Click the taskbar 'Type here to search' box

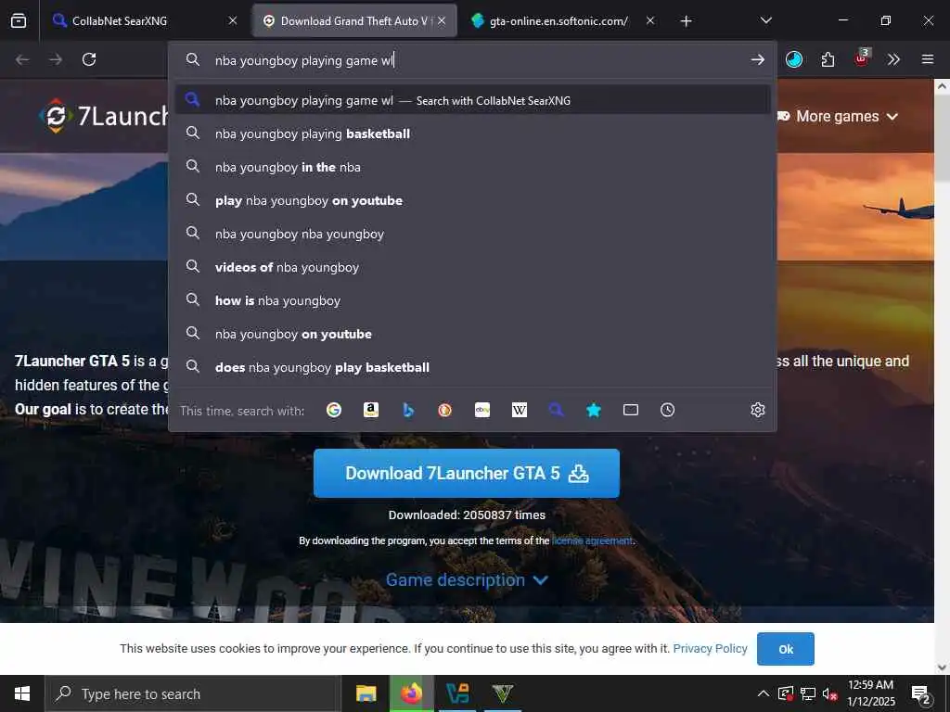[x=193, y=693]
